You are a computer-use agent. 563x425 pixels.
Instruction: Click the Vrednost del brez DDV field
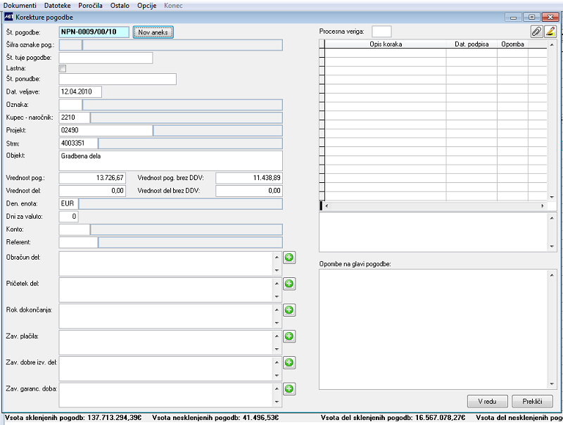pos(249,191)
